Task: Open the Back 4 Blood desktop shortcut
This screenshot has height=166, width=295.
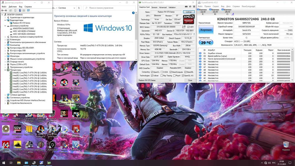Action: click(64, 83)
